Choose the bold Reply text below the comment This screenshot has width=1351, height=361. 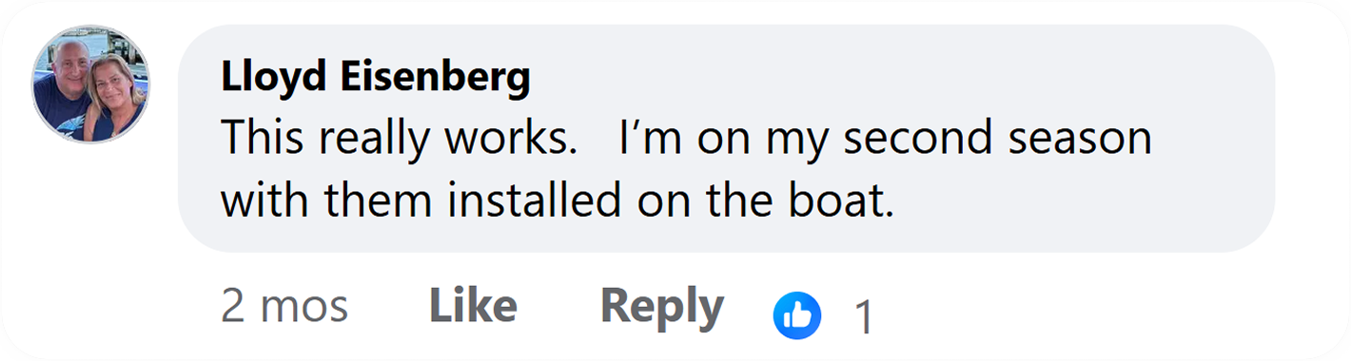[662, 307]
